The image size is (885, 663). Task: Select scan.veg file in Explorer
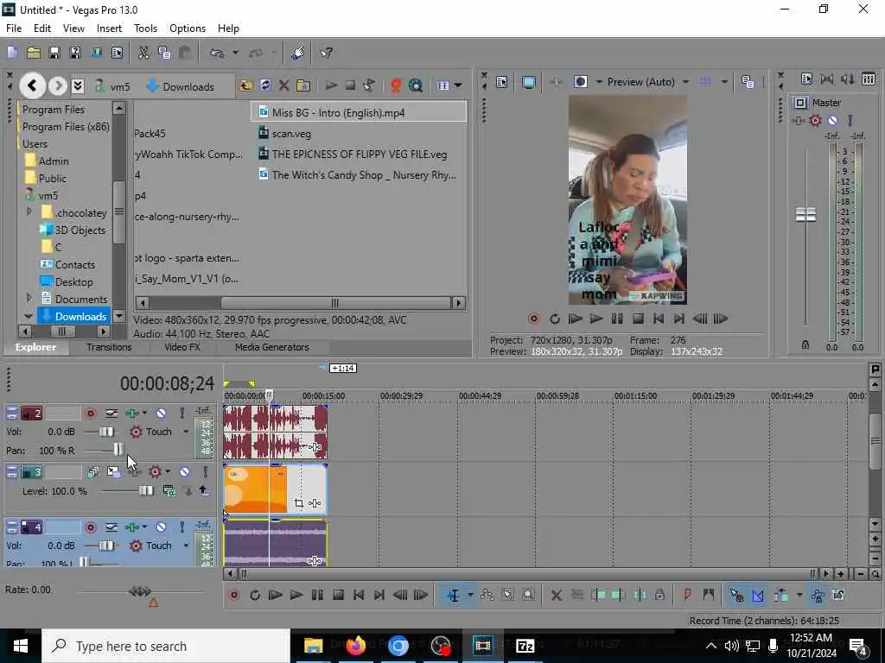284,134
